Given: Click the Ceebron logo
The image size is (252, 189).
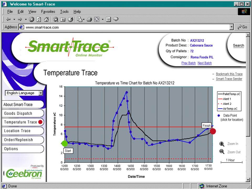Looking at the screenshot, I should [24, 174].
